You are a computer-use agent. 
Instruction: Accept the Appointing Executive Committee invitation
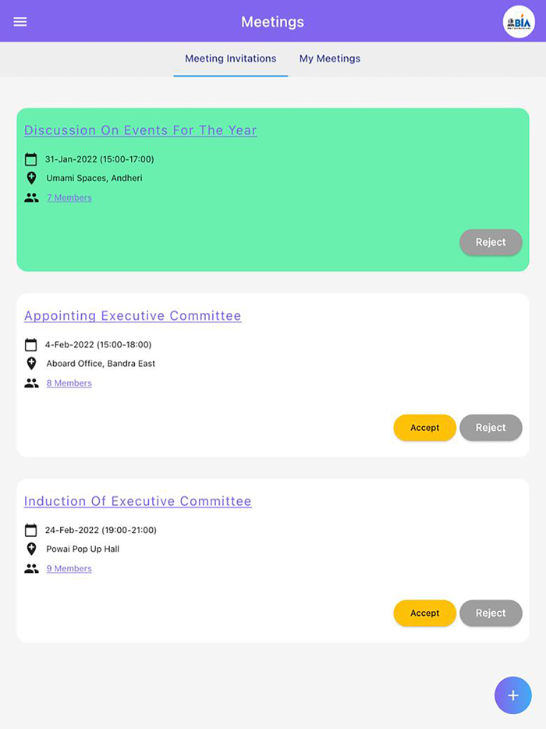click(424, 428)
